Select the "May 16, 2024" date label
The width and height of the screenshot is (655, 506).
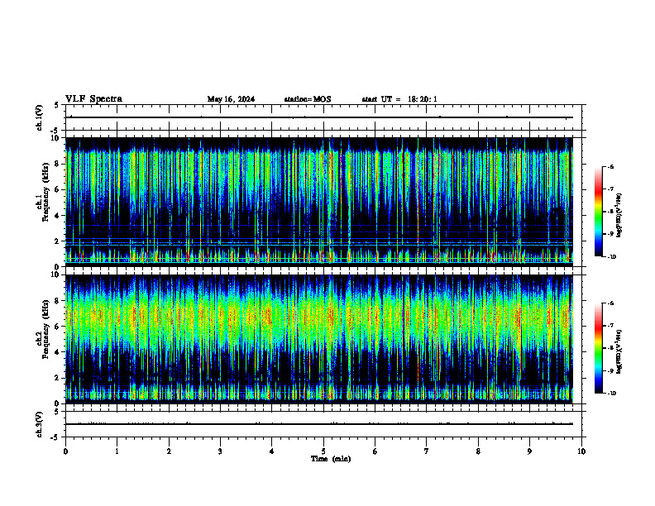[231, 99]
